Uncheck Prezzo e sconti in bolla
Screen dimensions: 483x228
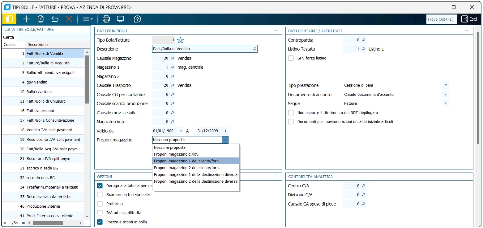[100, 222]
